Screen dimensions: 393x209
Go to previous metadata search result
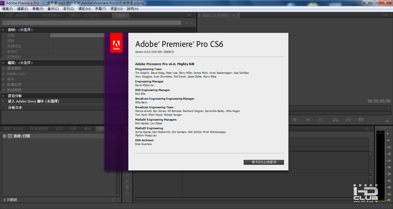click(x=186, y=23)
